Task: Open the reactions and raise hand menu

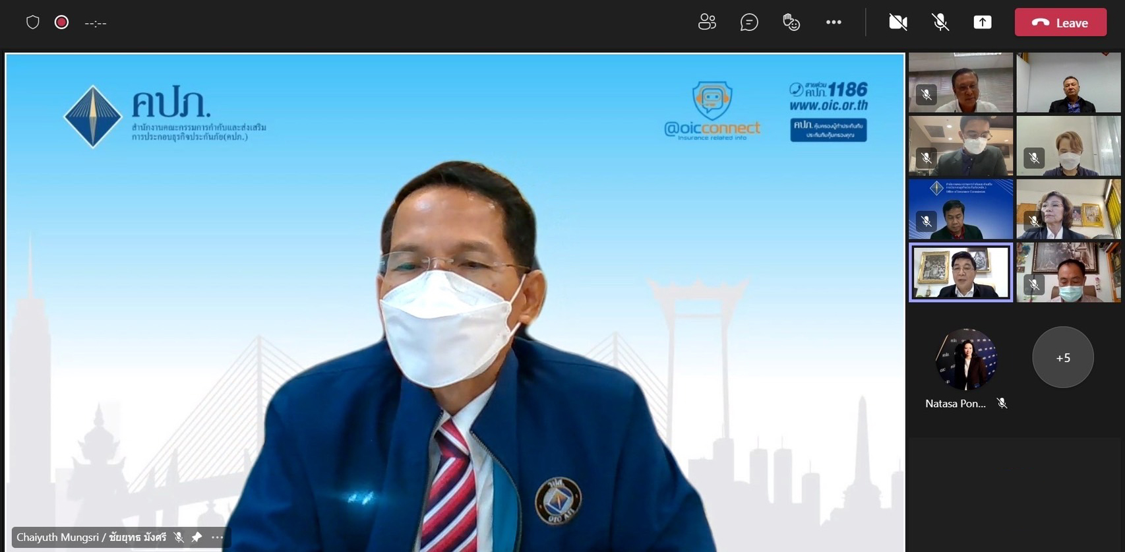Action: click(791, 22)
